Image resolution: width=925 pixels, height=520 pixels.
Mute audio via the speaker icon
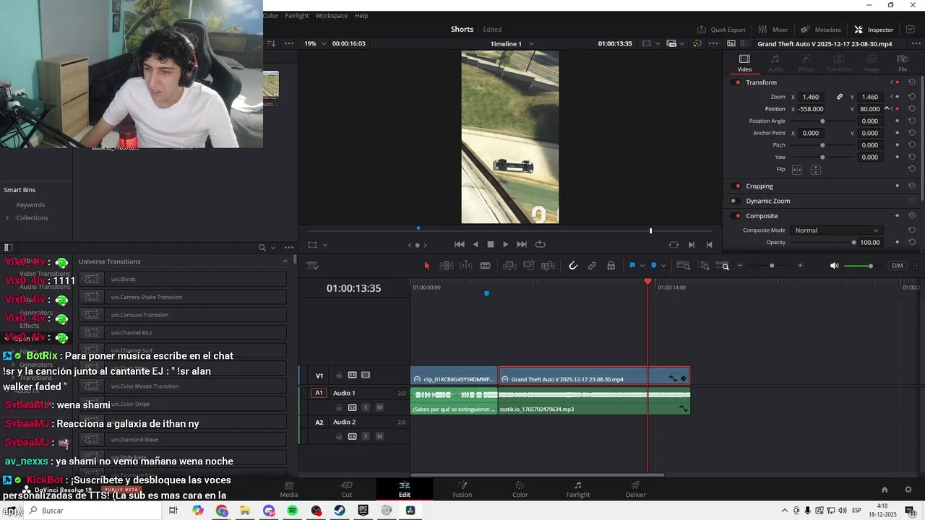click(x=834, y=266)
